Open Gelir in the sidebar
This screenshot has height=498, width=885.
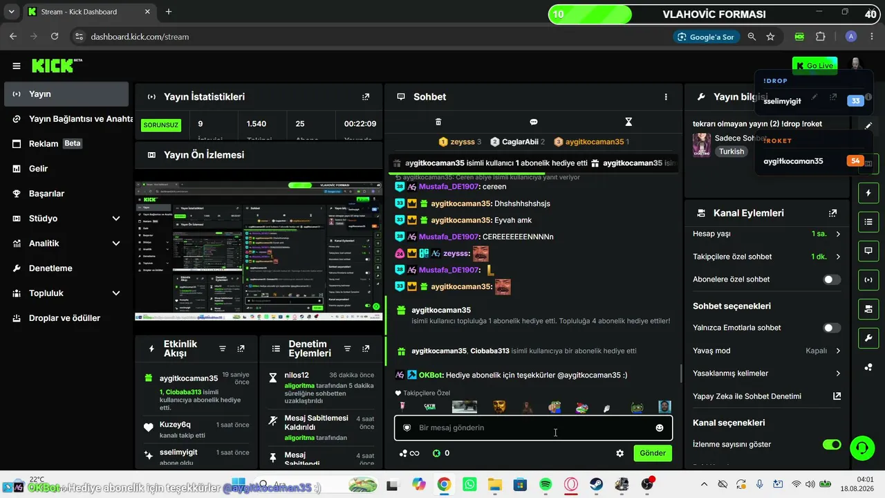(x=66, y=169)
